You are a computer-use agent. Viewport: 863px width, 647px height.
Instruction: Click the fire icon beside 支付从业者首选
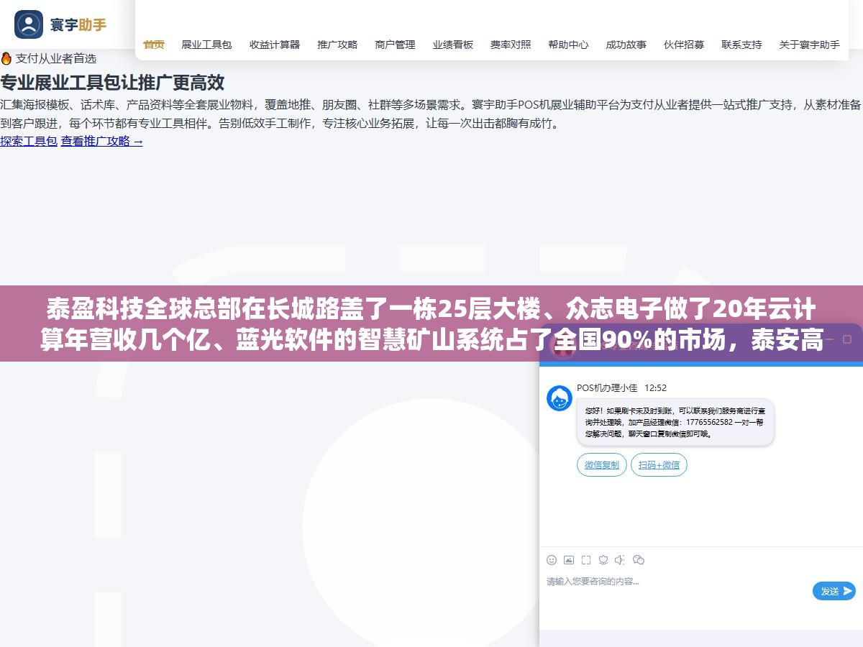point(6,58)
